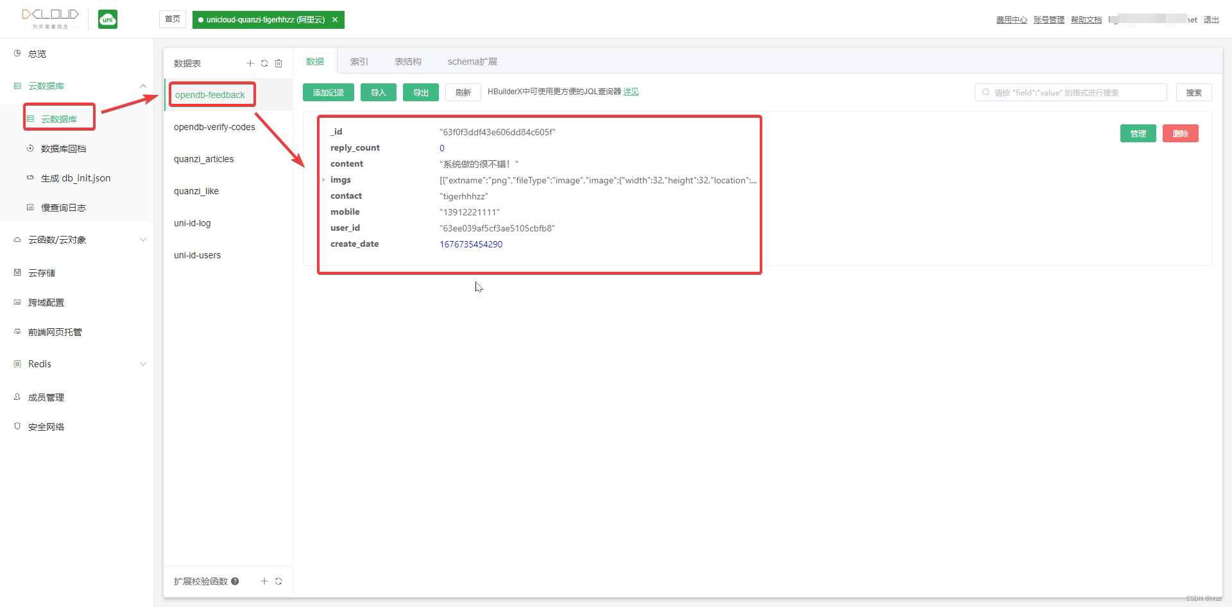
Task: Click the 慢查询日志 icon
Action: pyautogui.click(x=30, y=207)
